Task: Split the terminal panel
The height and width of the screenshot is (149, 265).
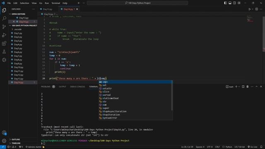Action: click(243, 87)
